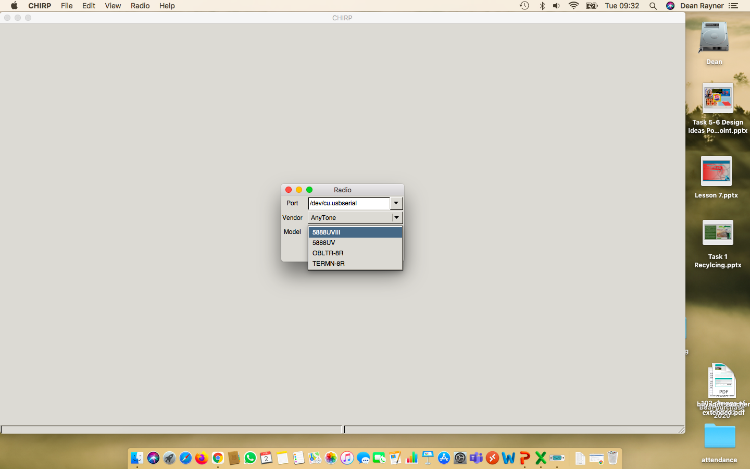Image resolution: width=750 pixels, height=469 pixels.
Task: Open Notes from the Dock
Action: [x=282, y=458]
